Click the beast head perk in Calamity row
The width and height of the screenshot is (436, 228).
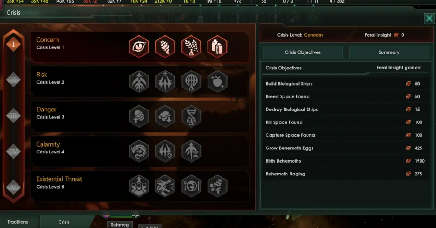pos(139,151)
